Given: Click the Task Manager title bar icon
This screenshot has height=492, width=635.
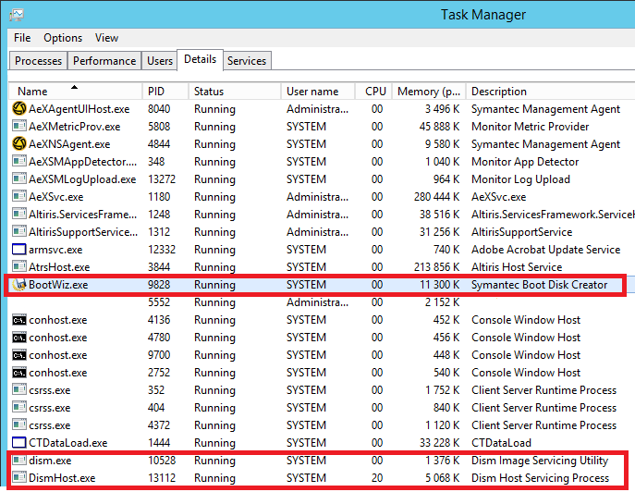Looking at the screenshot, I should [x=17, y=15].
